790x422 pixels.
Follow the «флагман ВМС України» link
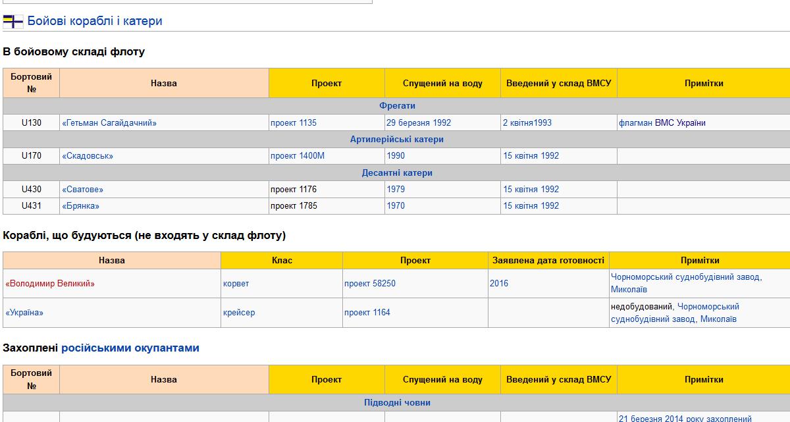tap(662, 123)
